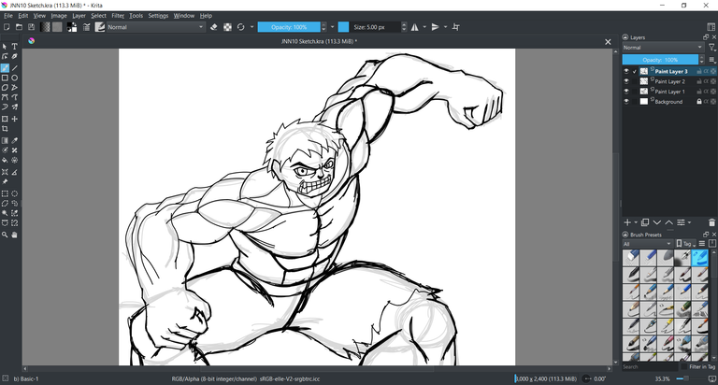718x385 pixels.
Task: Hide the Background layer eye
Action: click(x=626, y=102)
